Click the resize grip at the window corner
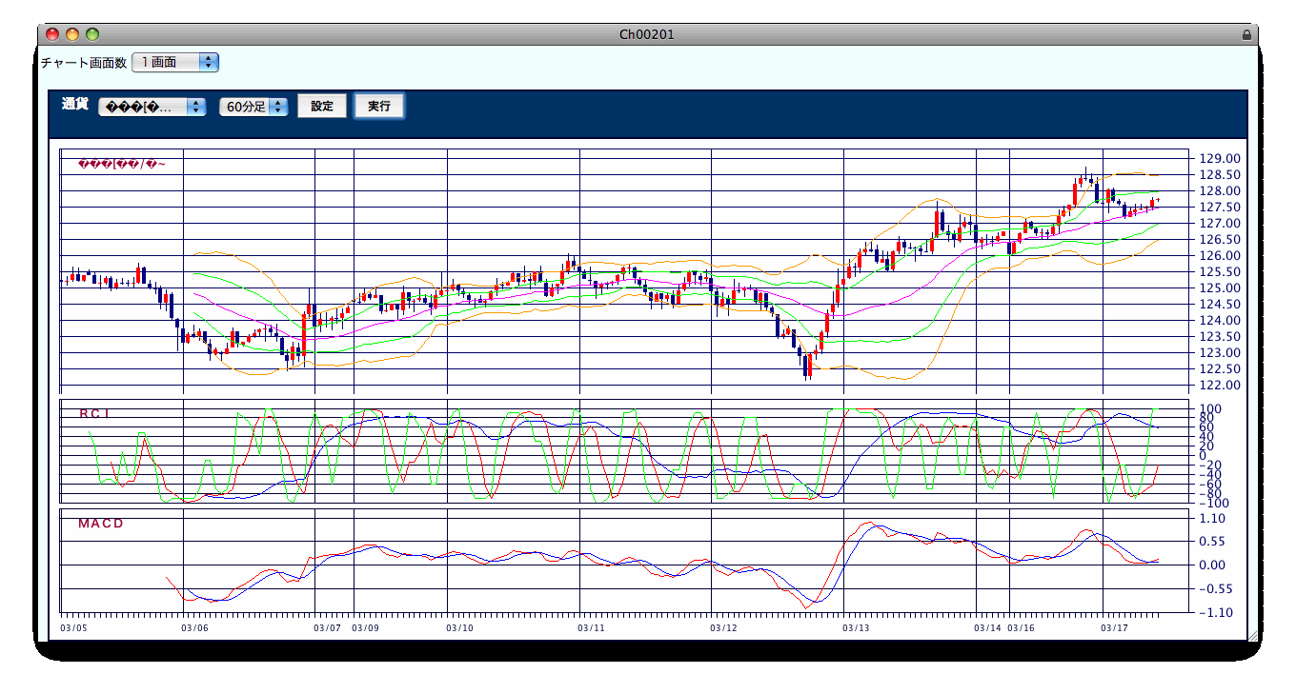 point(1251,635)
